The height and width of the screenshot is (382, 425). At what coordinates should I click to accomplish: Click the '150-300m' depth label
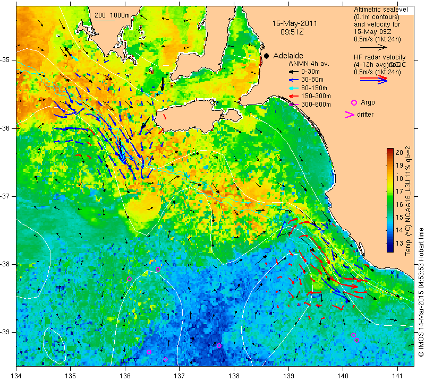[x=316, y=96]
